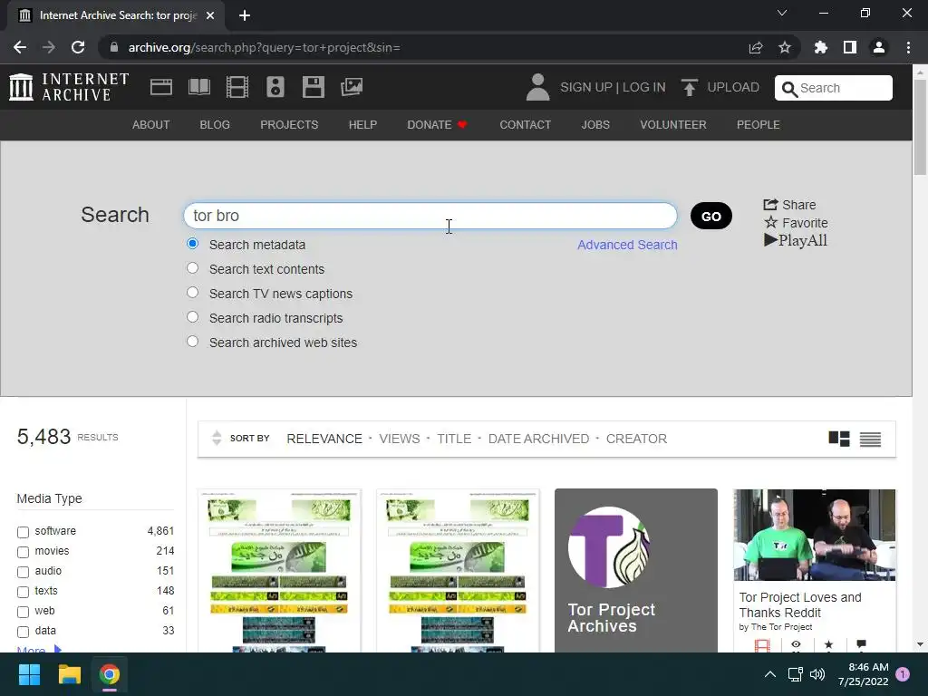Viewport: 928px width, 696px height.
Task: Click the user avatar icon
Action: (x=537, y=87)
